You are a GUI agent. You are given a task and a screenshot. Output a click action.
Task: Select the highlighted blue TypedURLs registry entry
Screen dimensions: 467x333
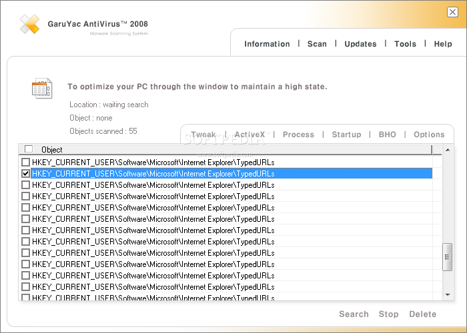point(231,173)
